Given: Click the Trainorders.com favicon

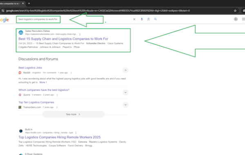Looking at the screenshot, I should (20, 107).
